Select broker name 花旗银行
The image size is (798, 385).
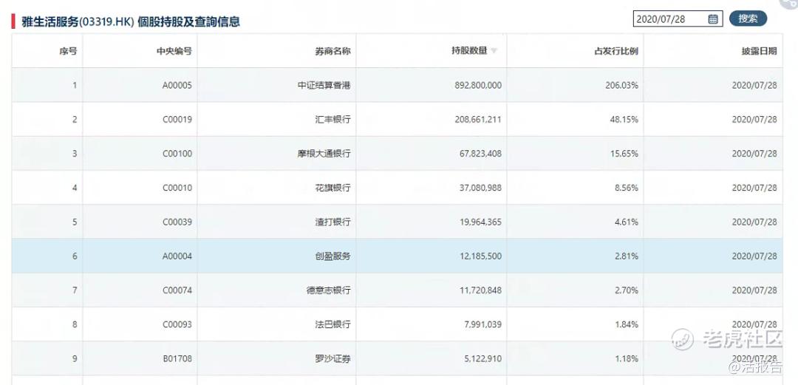pos(332,188)
